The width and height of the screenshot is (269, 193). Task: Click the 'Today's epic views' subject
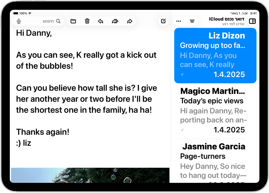[x=212, y=101]
